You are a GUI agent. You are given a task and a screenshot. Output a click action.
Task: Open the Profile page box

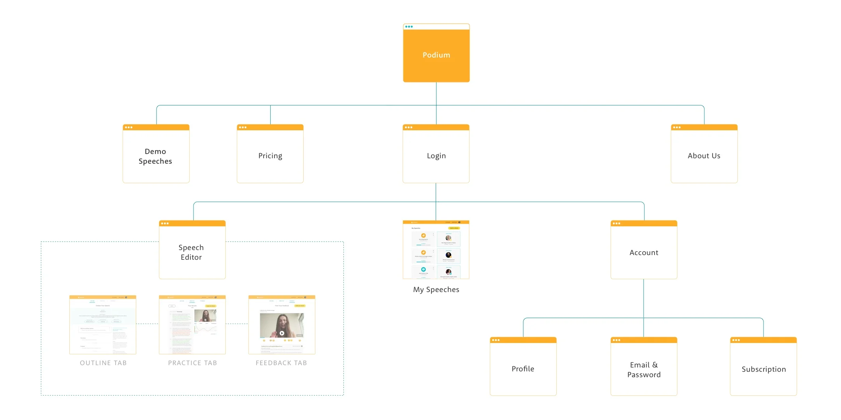tap(523, 366)
